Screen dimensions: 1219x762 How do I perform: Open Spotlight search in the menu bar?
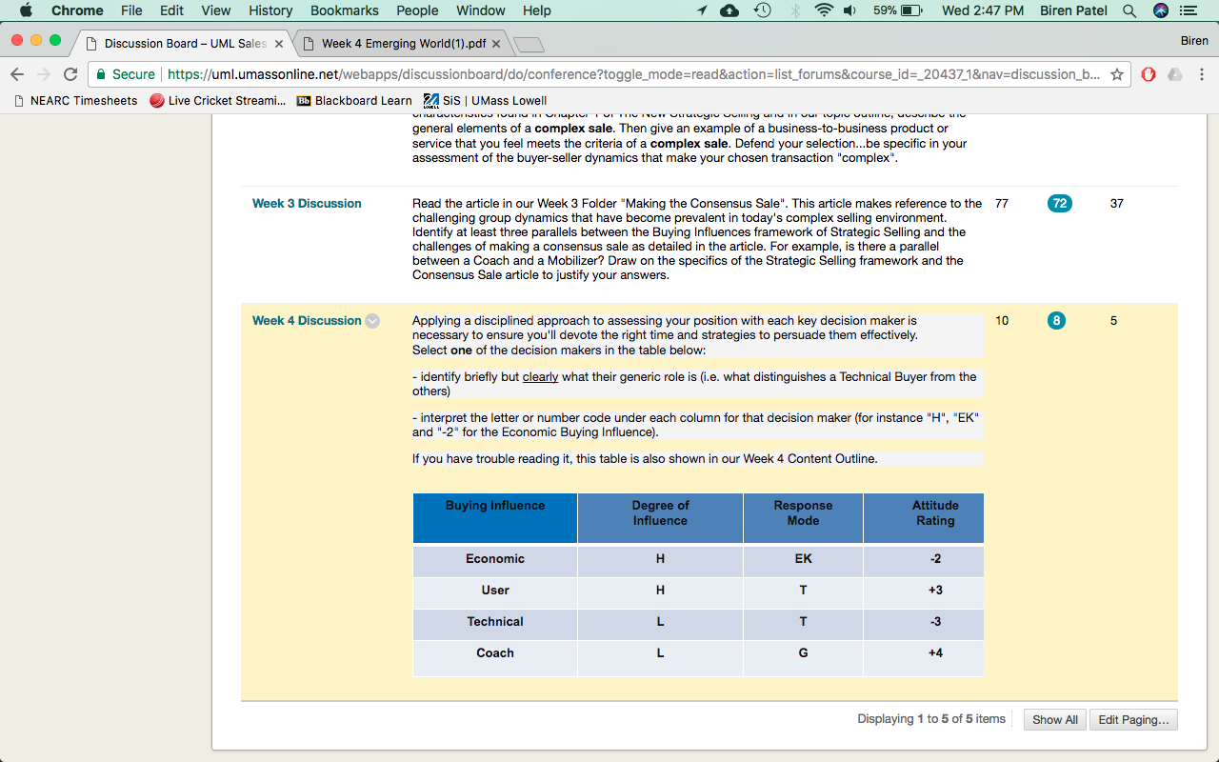(1129, 10)
